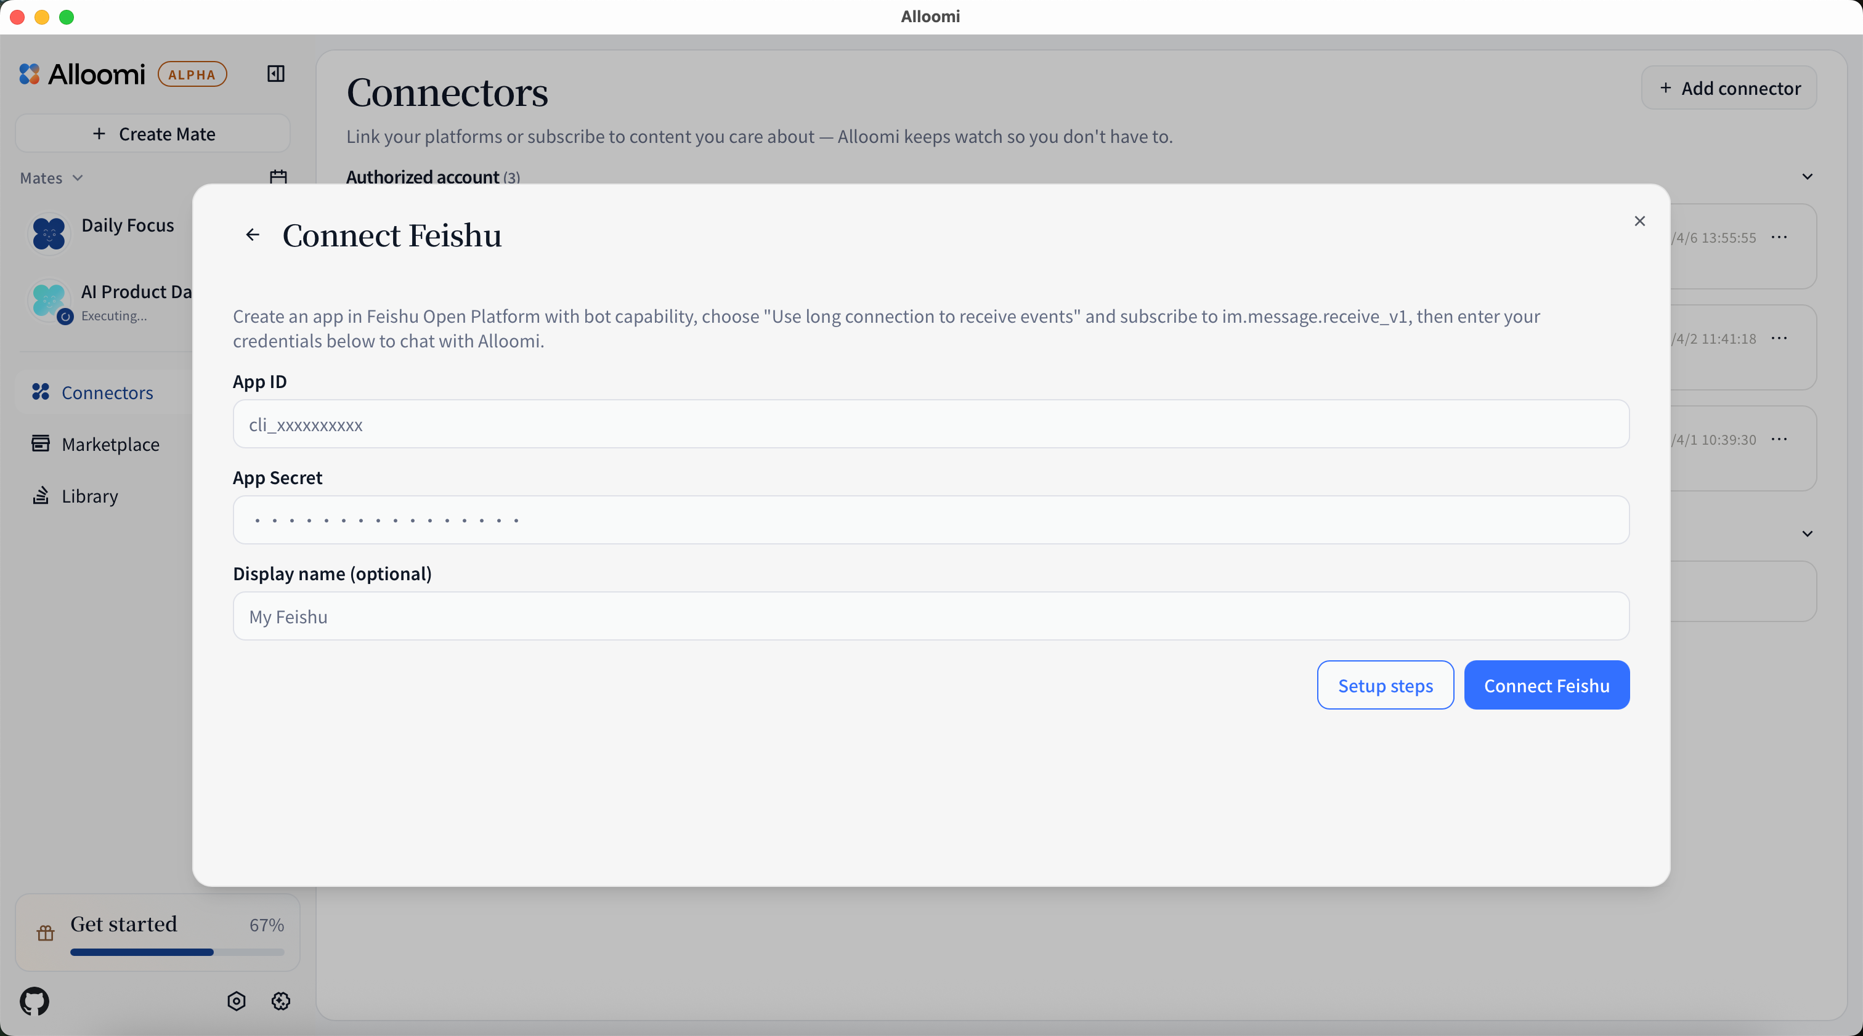Click the back arrow in Connect Feishu dialog

click(x=253, y=235)
